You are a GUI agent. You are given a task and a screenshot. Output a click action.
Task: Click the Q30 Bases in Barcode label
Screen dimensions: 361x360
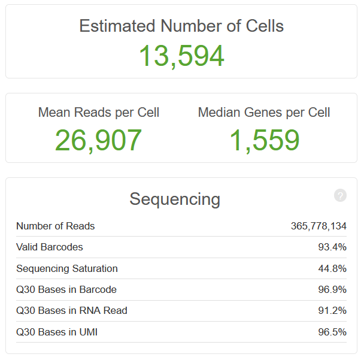[66, 289]
